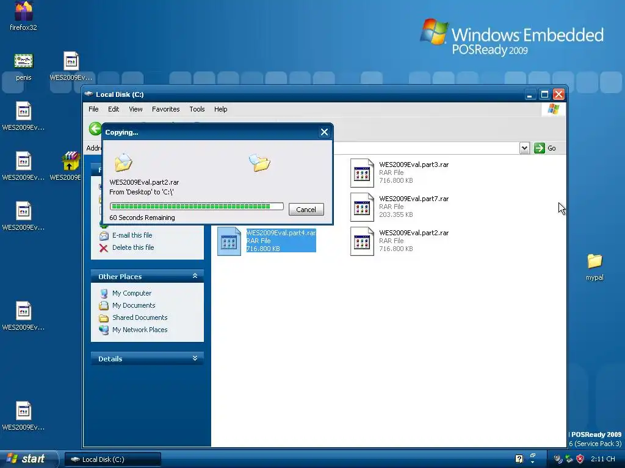
Task: Open My Network Places link
Action: [140, 330]
